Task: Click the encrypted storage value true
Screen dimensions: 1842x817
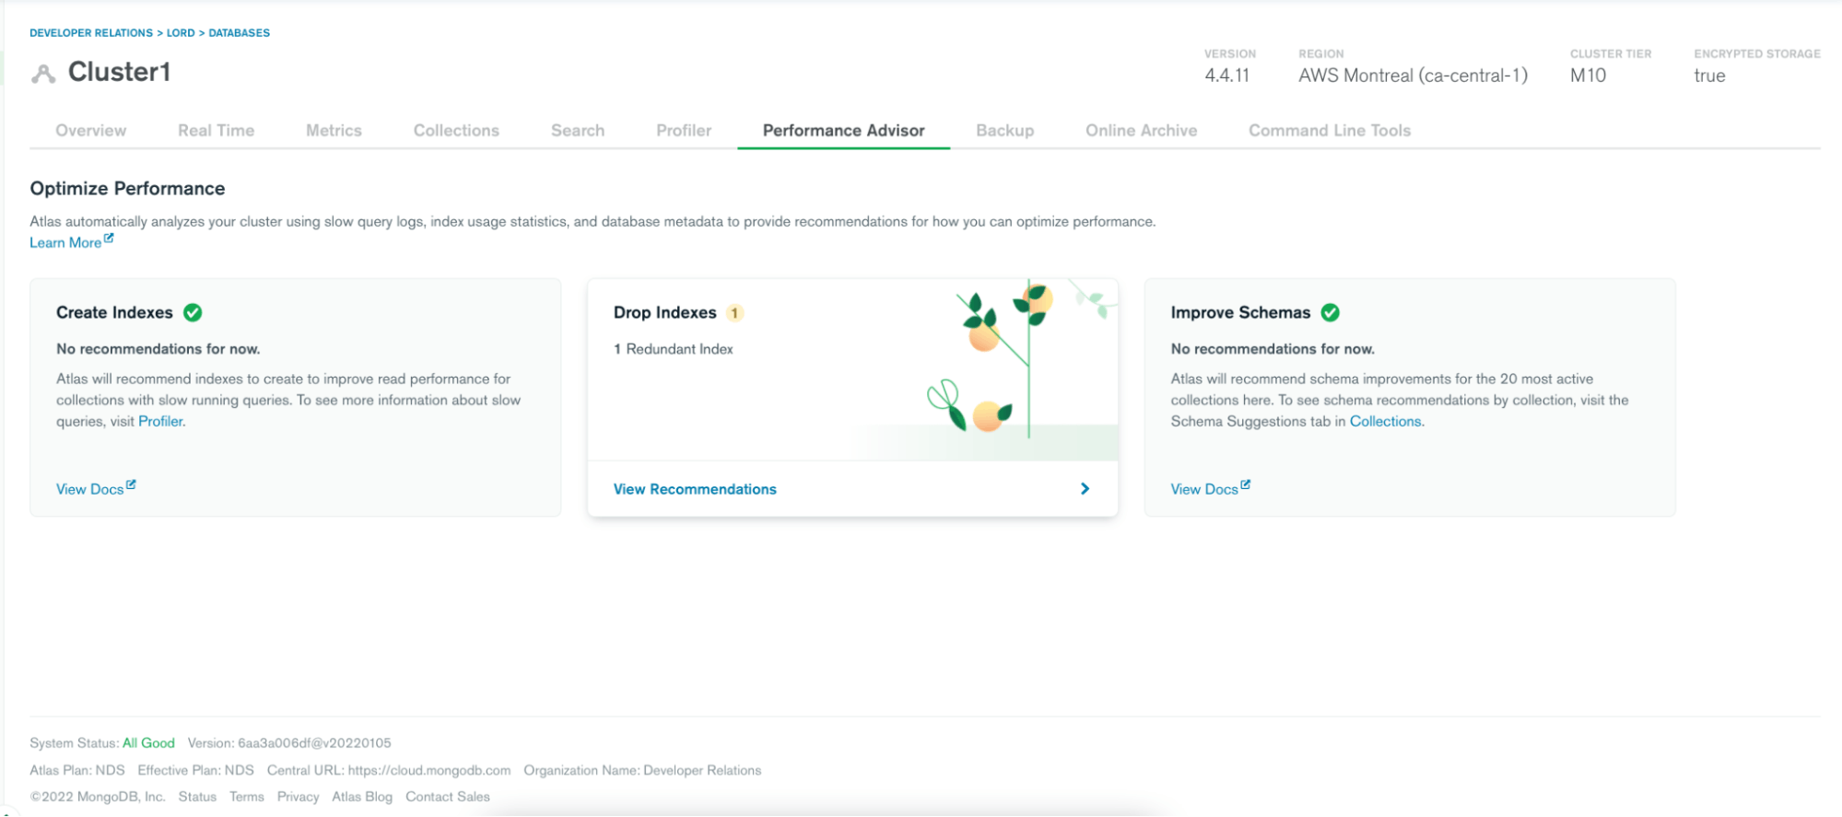Action: [x=1709, y=76]
